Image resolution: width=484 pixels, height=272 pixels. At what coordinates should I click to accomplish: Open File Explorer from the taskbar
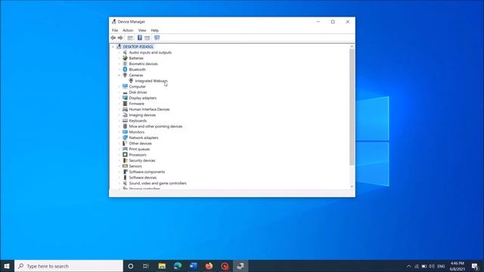(162, 266)
